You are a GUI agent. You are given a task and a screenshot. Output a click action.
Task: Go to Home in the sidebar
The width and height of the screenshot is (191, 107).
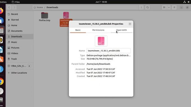pyautogui.click(x=19, y=25)
